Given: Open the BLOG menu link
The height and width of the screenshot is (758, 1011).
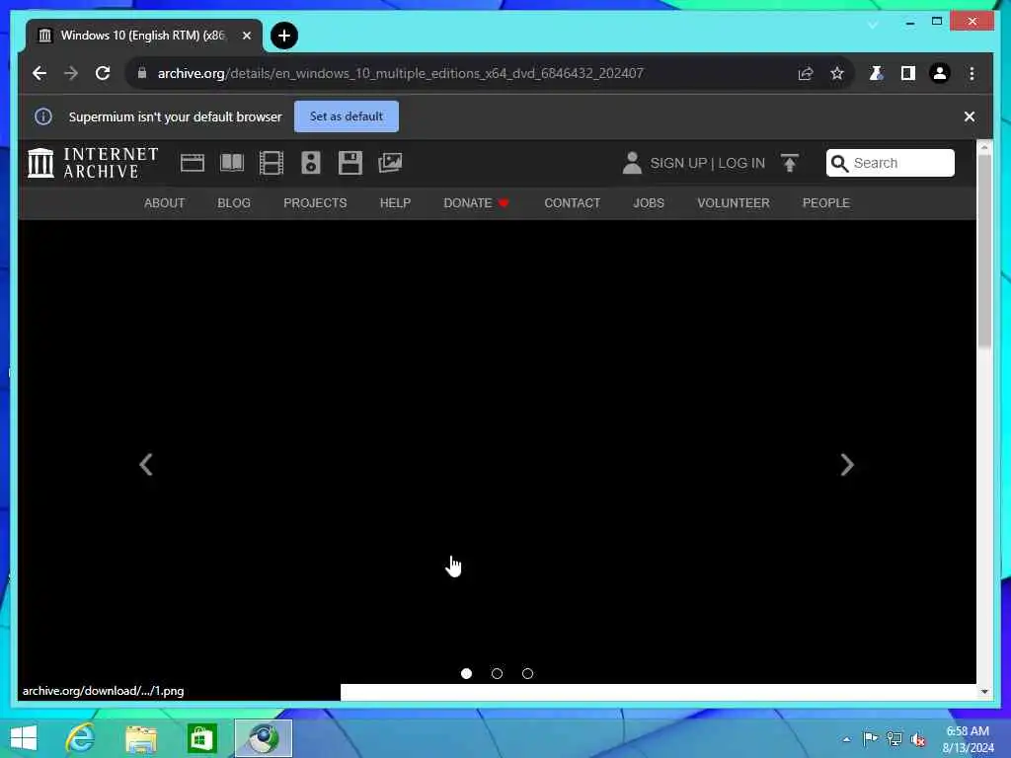Looking at the screenshot, I should tap(233, 203).
